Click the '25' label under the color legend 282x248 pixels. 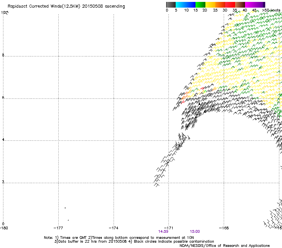215,10
